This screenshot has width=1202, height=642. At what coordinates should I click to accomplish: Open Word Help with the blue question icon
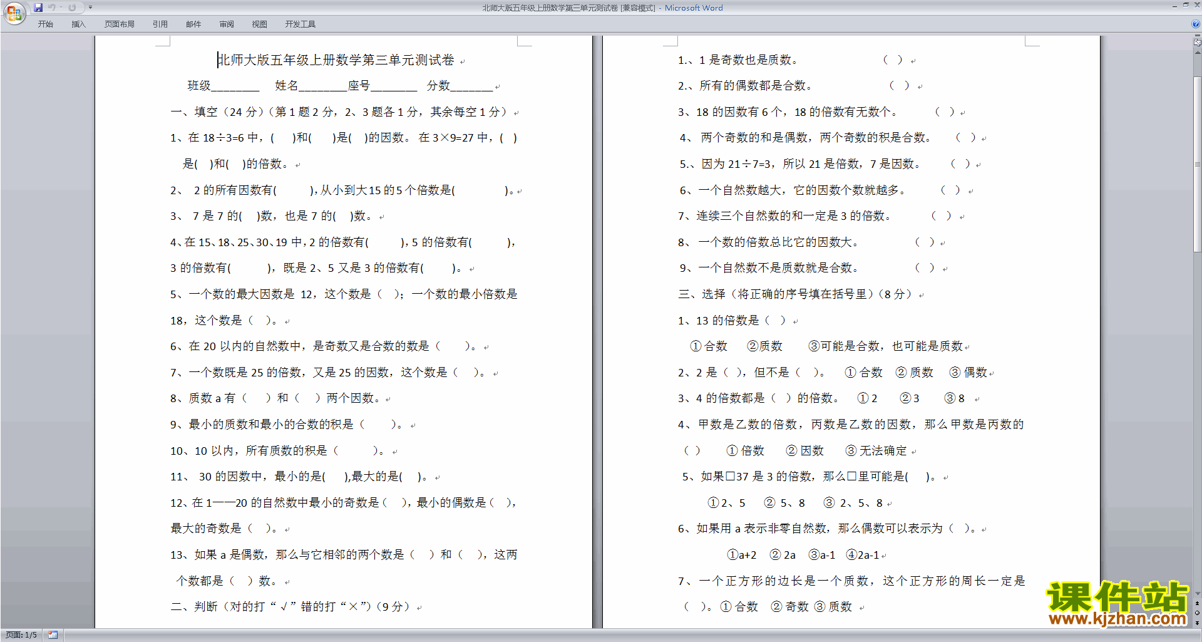click(x=1196, y=24)
